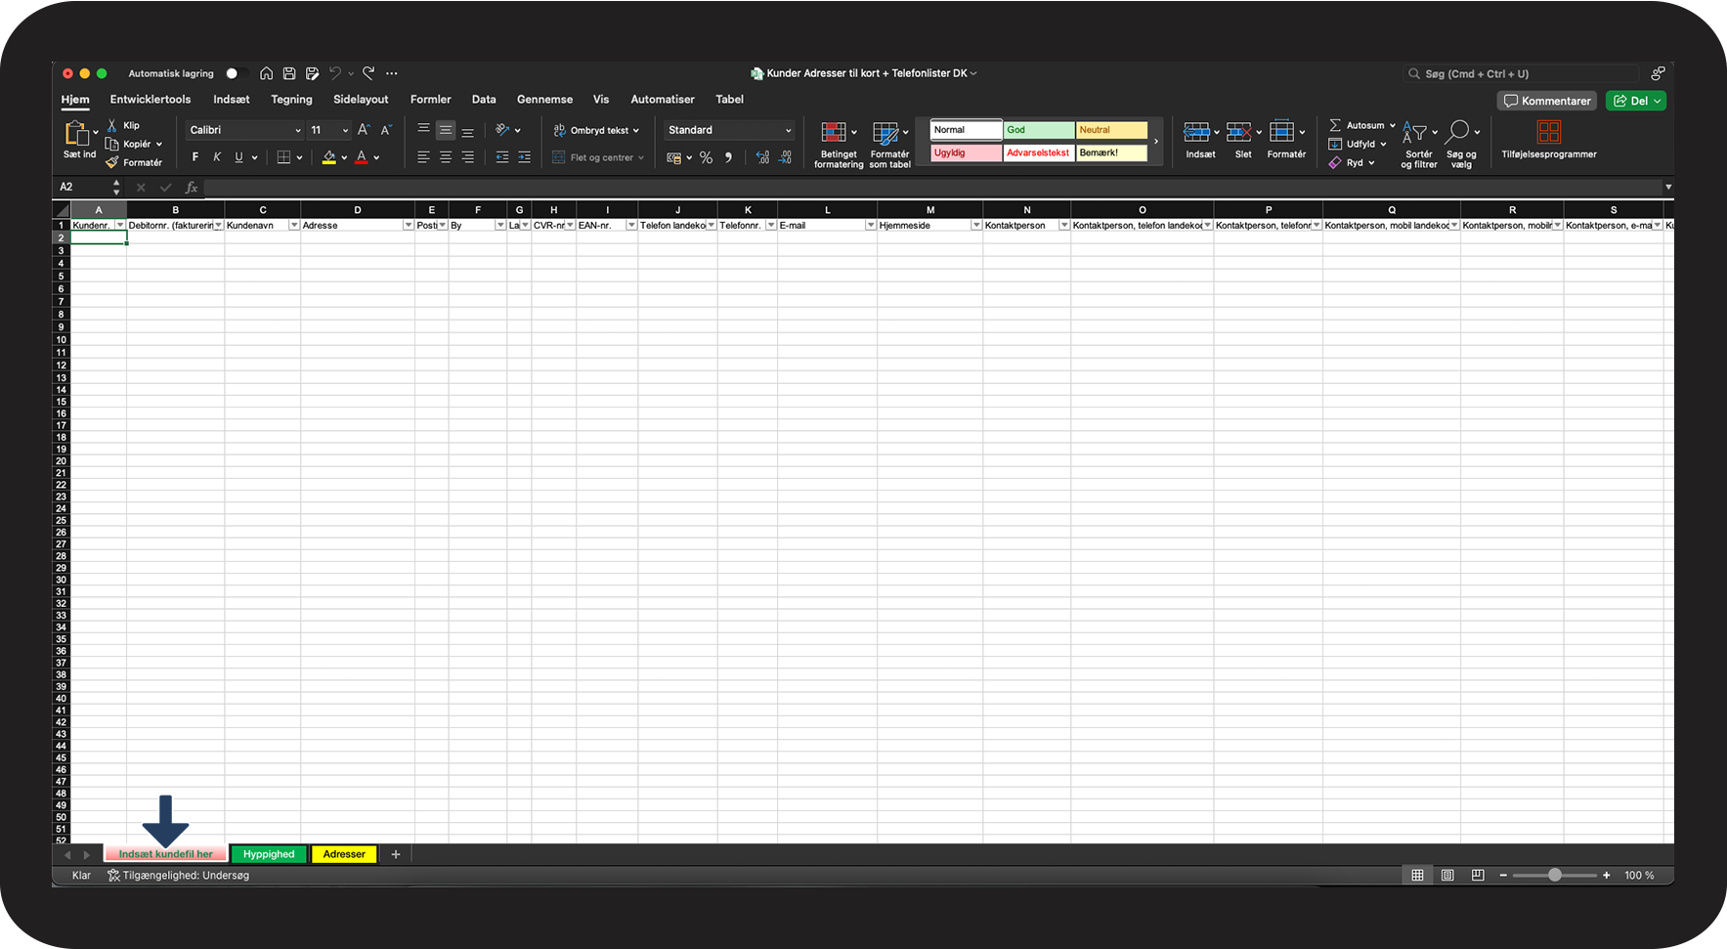Toggle underline formatting (U)
The width and height of the screenshot is (1727, 949).
238,157
